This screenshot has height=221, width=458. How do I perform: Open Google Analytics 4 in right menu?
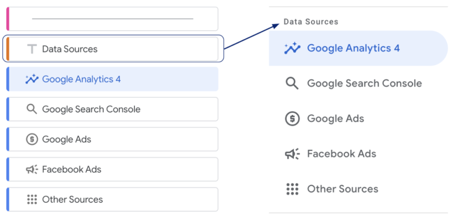[x=353, y=48]
